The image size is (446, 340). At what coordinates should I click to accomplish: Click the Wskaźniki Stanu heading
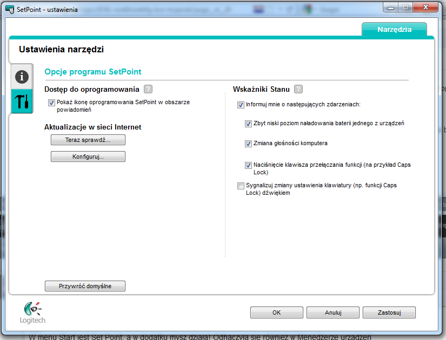(x=261, y=89)
